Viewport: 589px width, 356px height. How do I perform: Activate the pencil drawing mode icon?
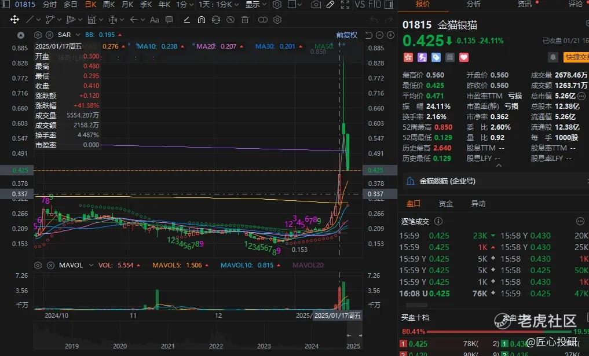click(331, 5)
